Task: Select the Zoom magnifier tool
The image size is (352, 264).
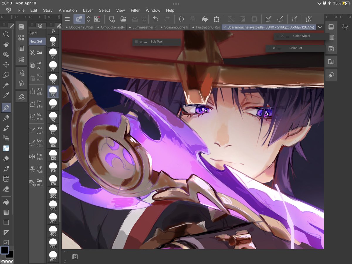Action: 6,35
